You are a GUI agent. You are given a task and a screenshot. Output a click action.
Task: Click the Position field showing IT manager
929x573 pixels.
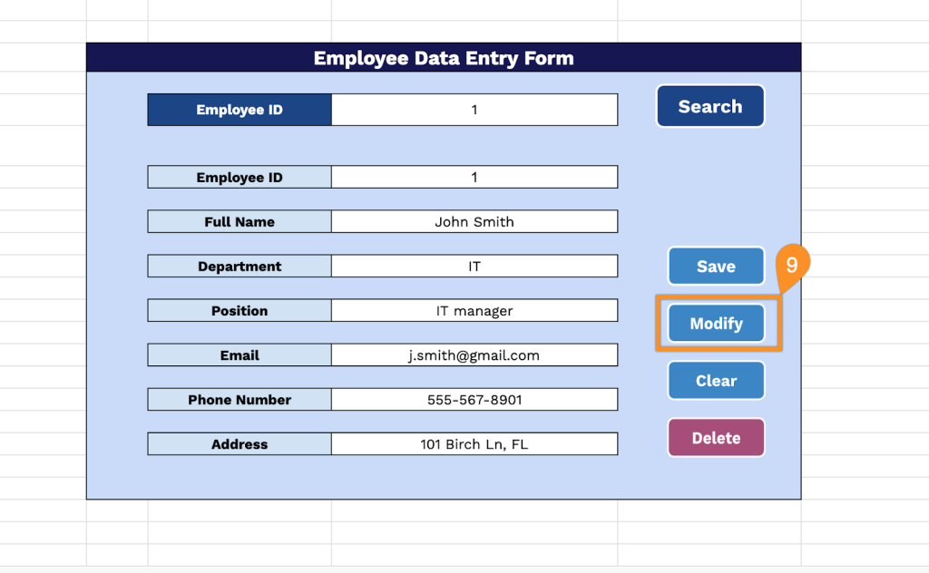pyautogui.click(x=474, y=311)
